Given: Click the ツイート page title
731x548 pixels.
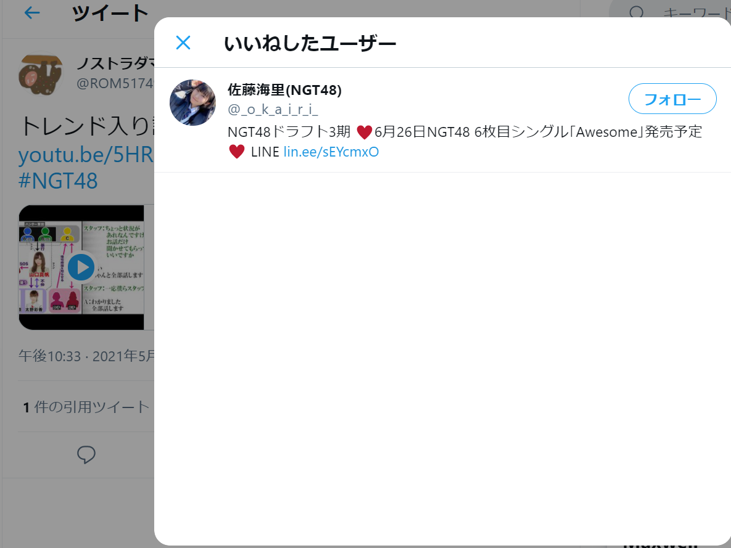Looking at the screenshot, I should pyautogui.click(x=110, y=13).
